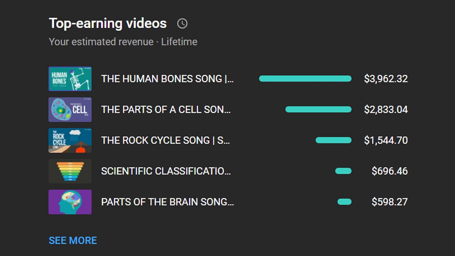Viewport: 455px width, 256px height.
Task: Click the Top-earning videos heading
Action: point(108,23)
